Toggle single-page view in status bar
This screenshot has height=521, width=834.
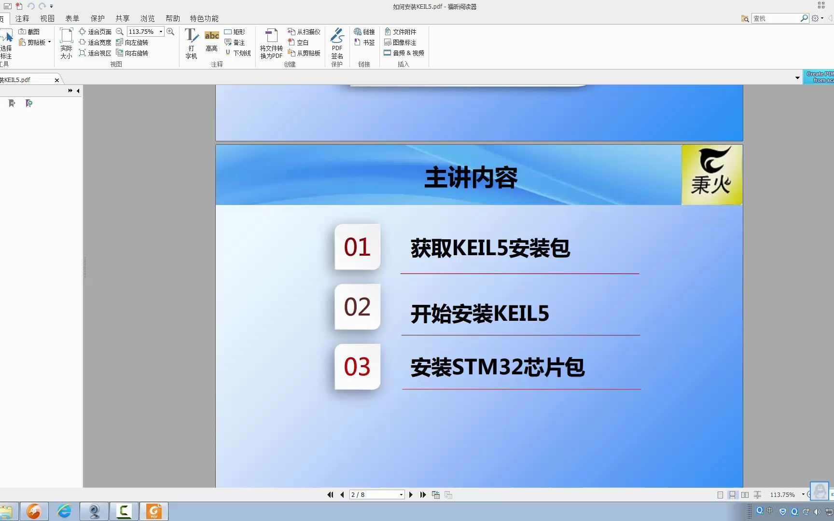721,494
